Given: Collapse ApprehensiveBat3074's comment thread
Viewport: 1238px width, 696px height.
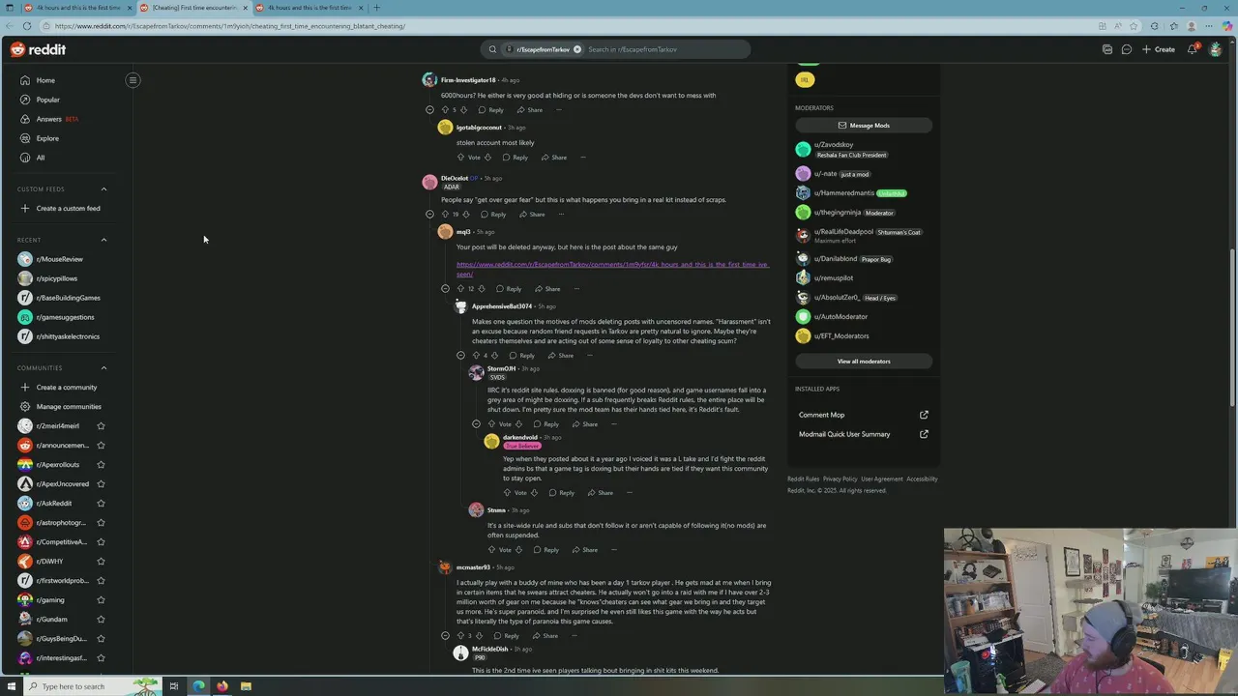Looking at the screenshot, I should point(460,356).
